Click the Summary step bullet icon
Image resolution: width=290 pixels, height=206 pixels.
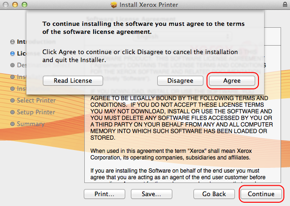coord(12,124)
